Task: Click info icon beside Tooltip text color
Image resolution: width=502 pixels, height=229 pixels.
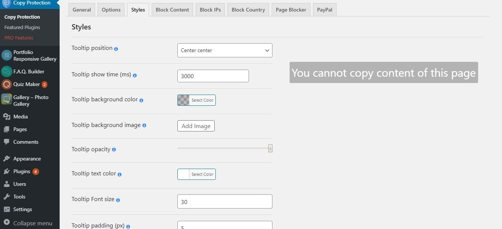Action: click(120, 174)
